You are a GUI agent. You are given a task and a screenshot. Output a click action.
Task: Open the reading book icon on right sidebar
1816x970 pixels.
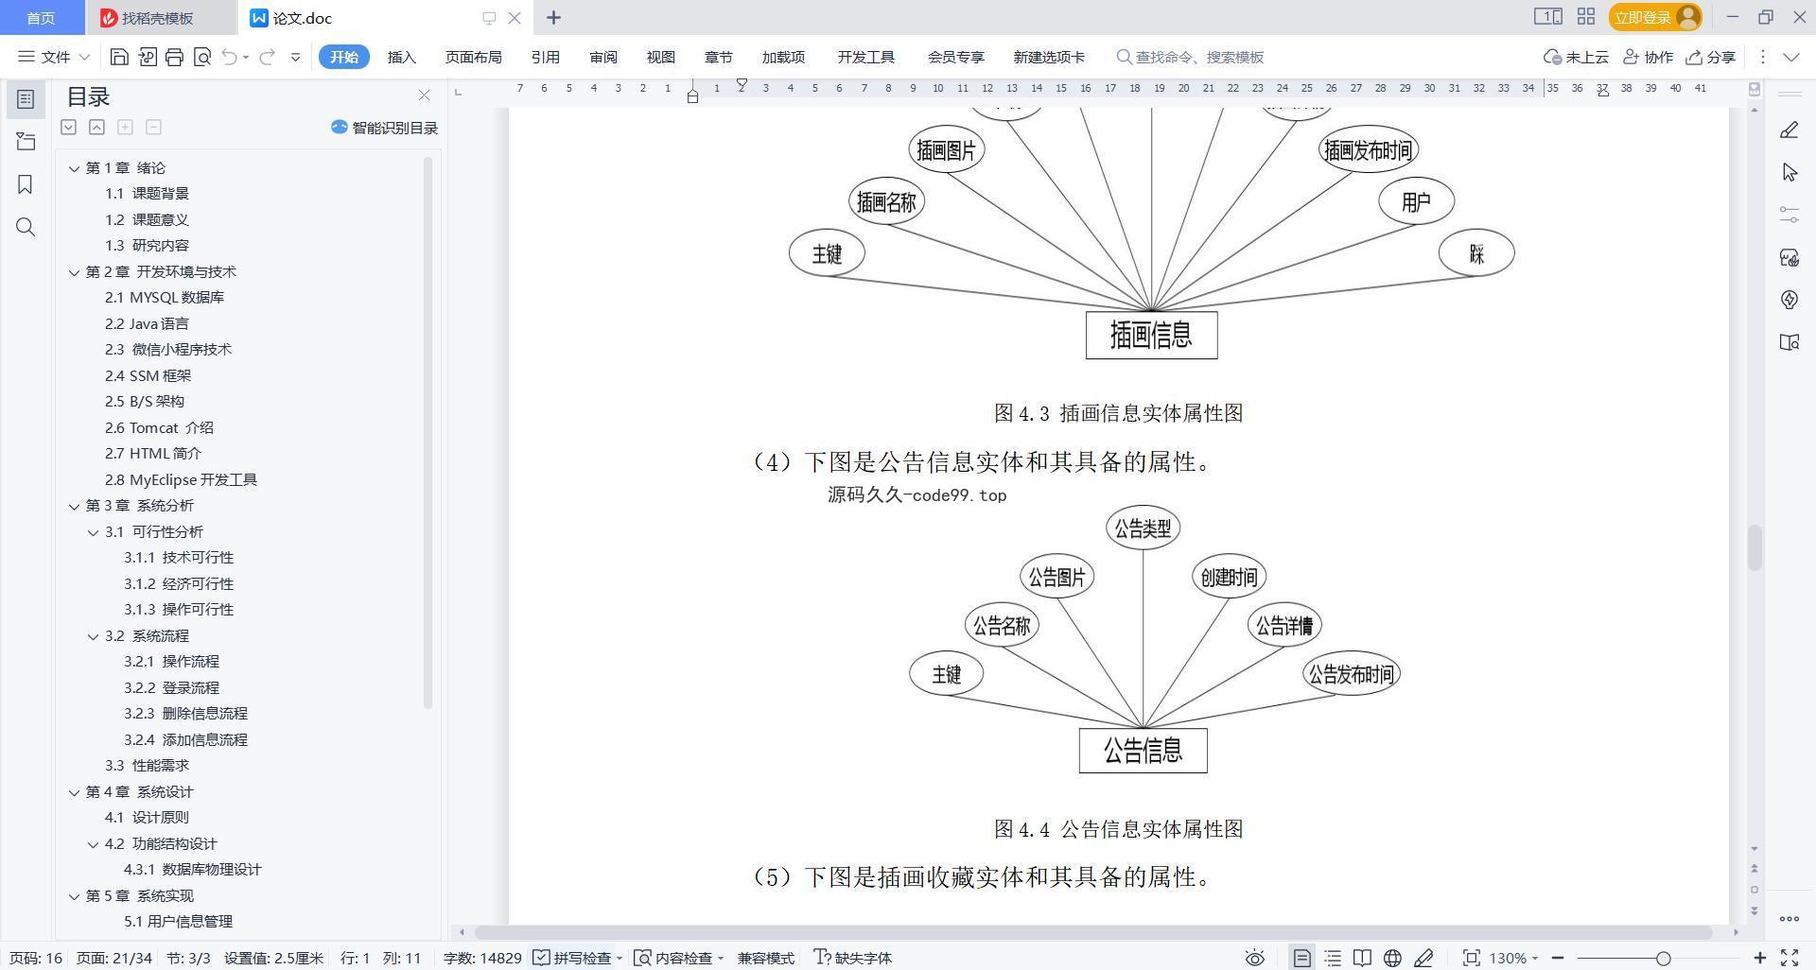tap(1789, 342)
